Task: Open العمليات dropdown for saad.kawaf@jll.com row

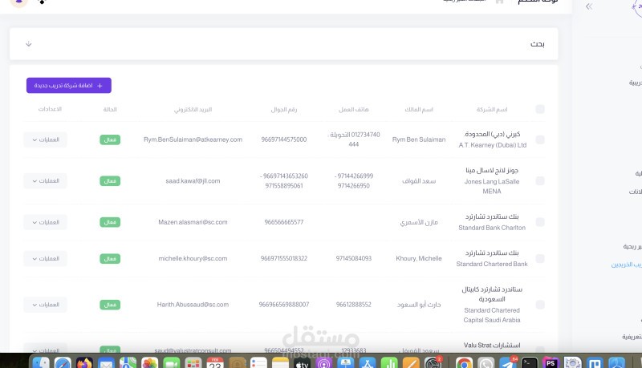Action: point(46,180)
